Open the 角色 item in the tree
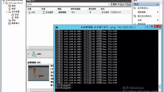This screenshot has height=92, width=164. pyautogui.click(x=14, y=6)
